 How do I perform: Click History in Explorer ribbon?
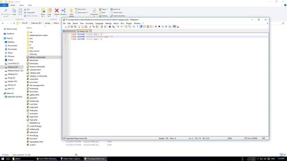point(104,16)
